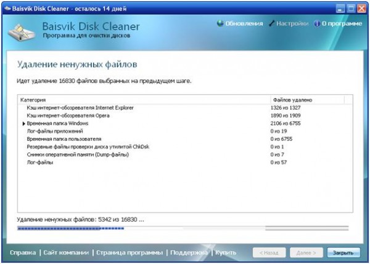
Task: Select row Лог-файлы приложений
Action: [185, 131]
